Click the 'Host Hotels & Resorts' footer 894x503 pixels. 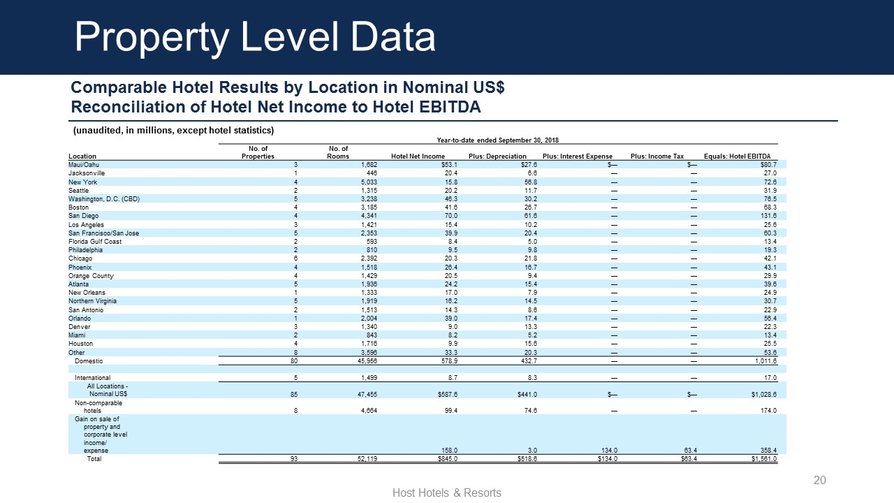(447, 493)
